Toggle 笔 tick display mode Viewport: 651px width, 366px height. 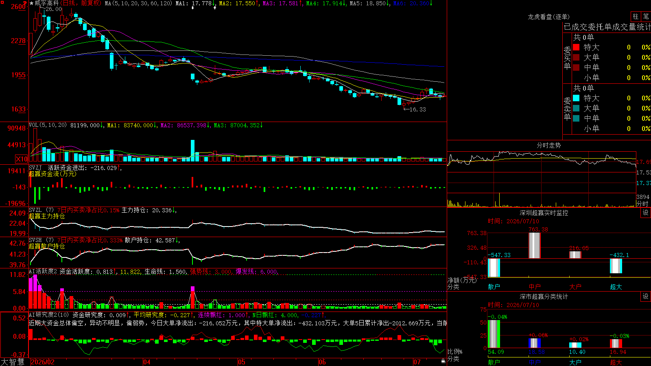646,16
